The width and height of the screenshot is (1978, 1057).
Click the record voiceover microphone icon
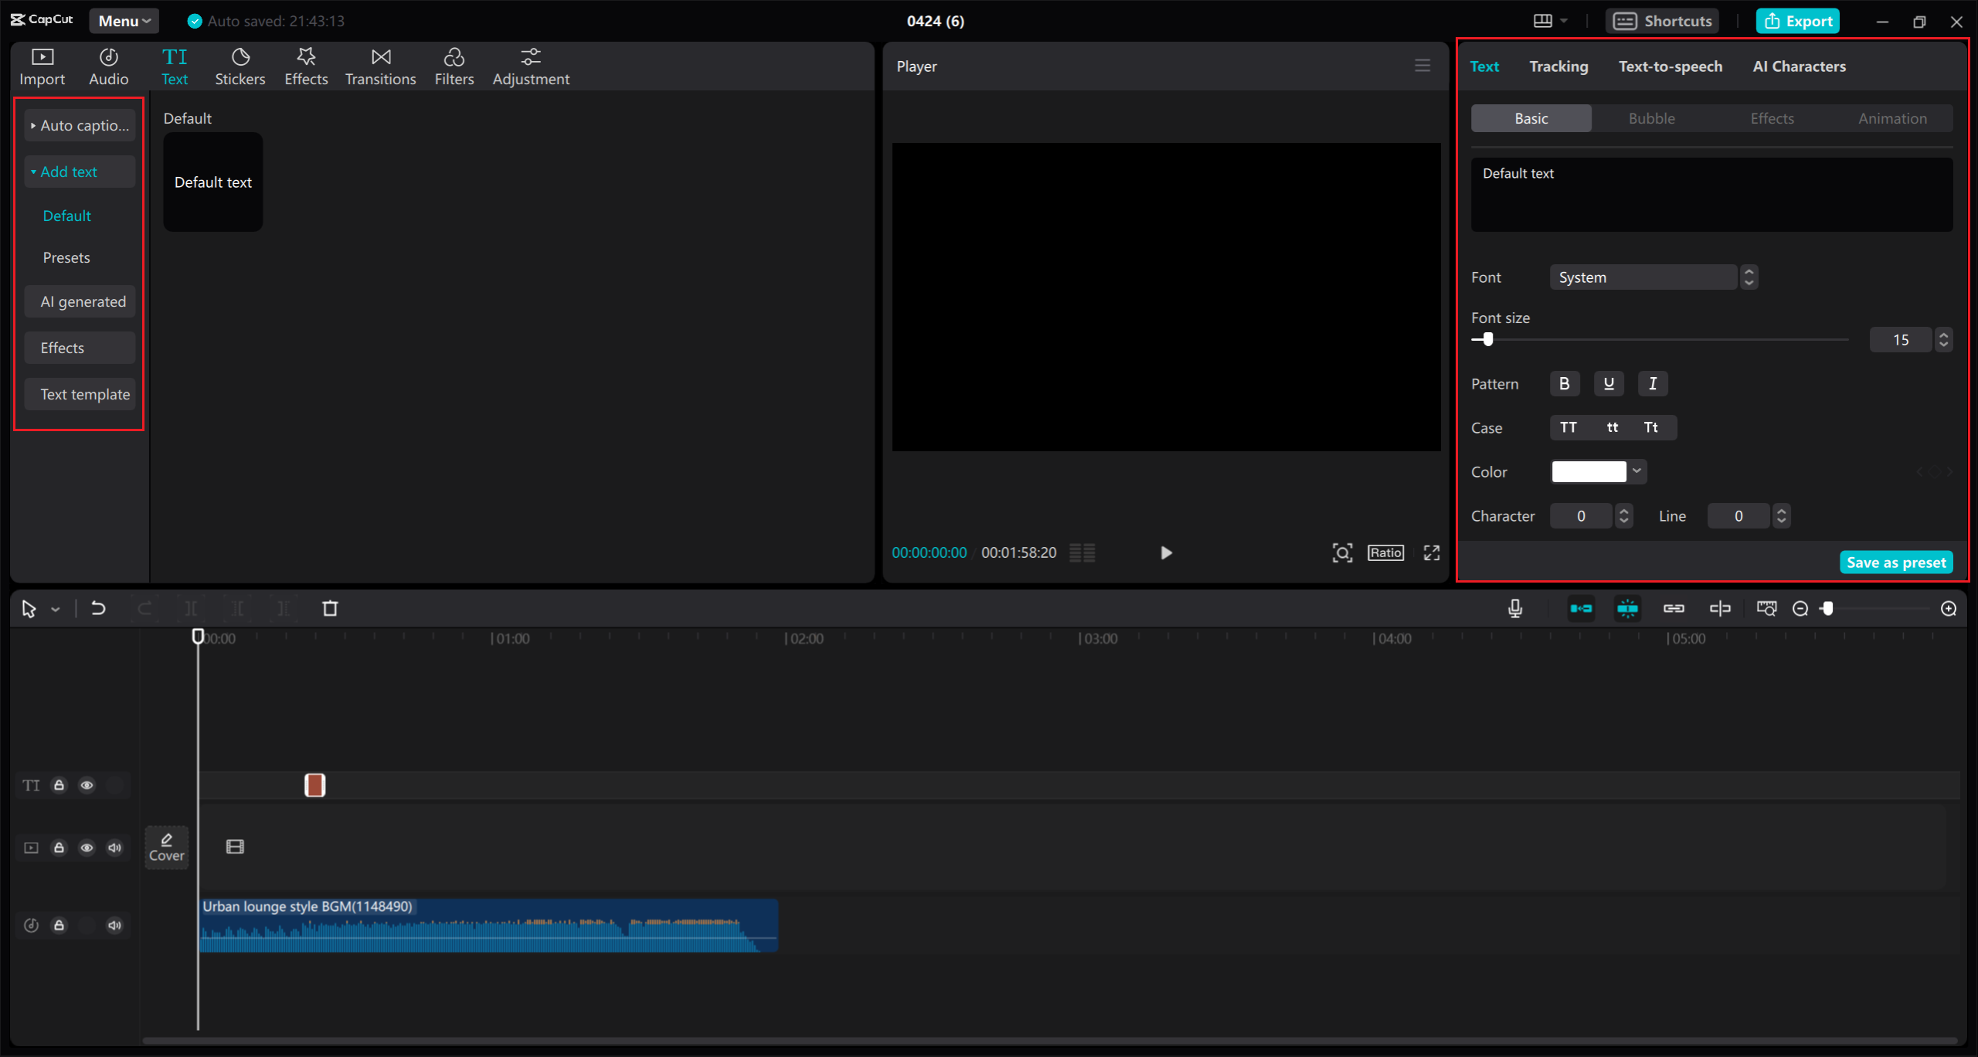1515,609
